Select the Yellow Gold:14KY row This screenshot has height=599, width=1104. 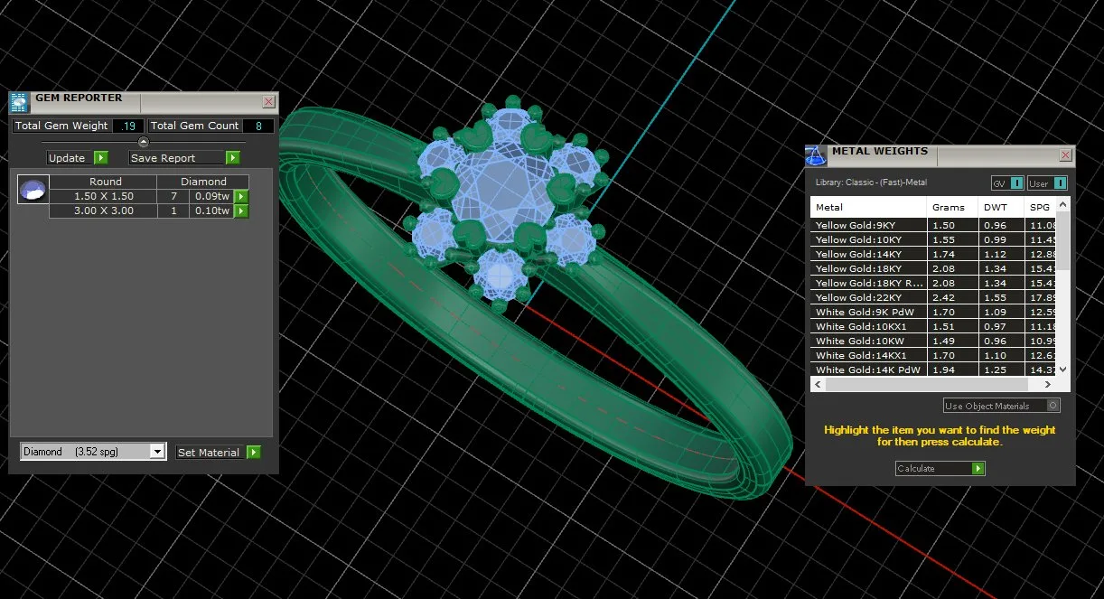point(933,254)
